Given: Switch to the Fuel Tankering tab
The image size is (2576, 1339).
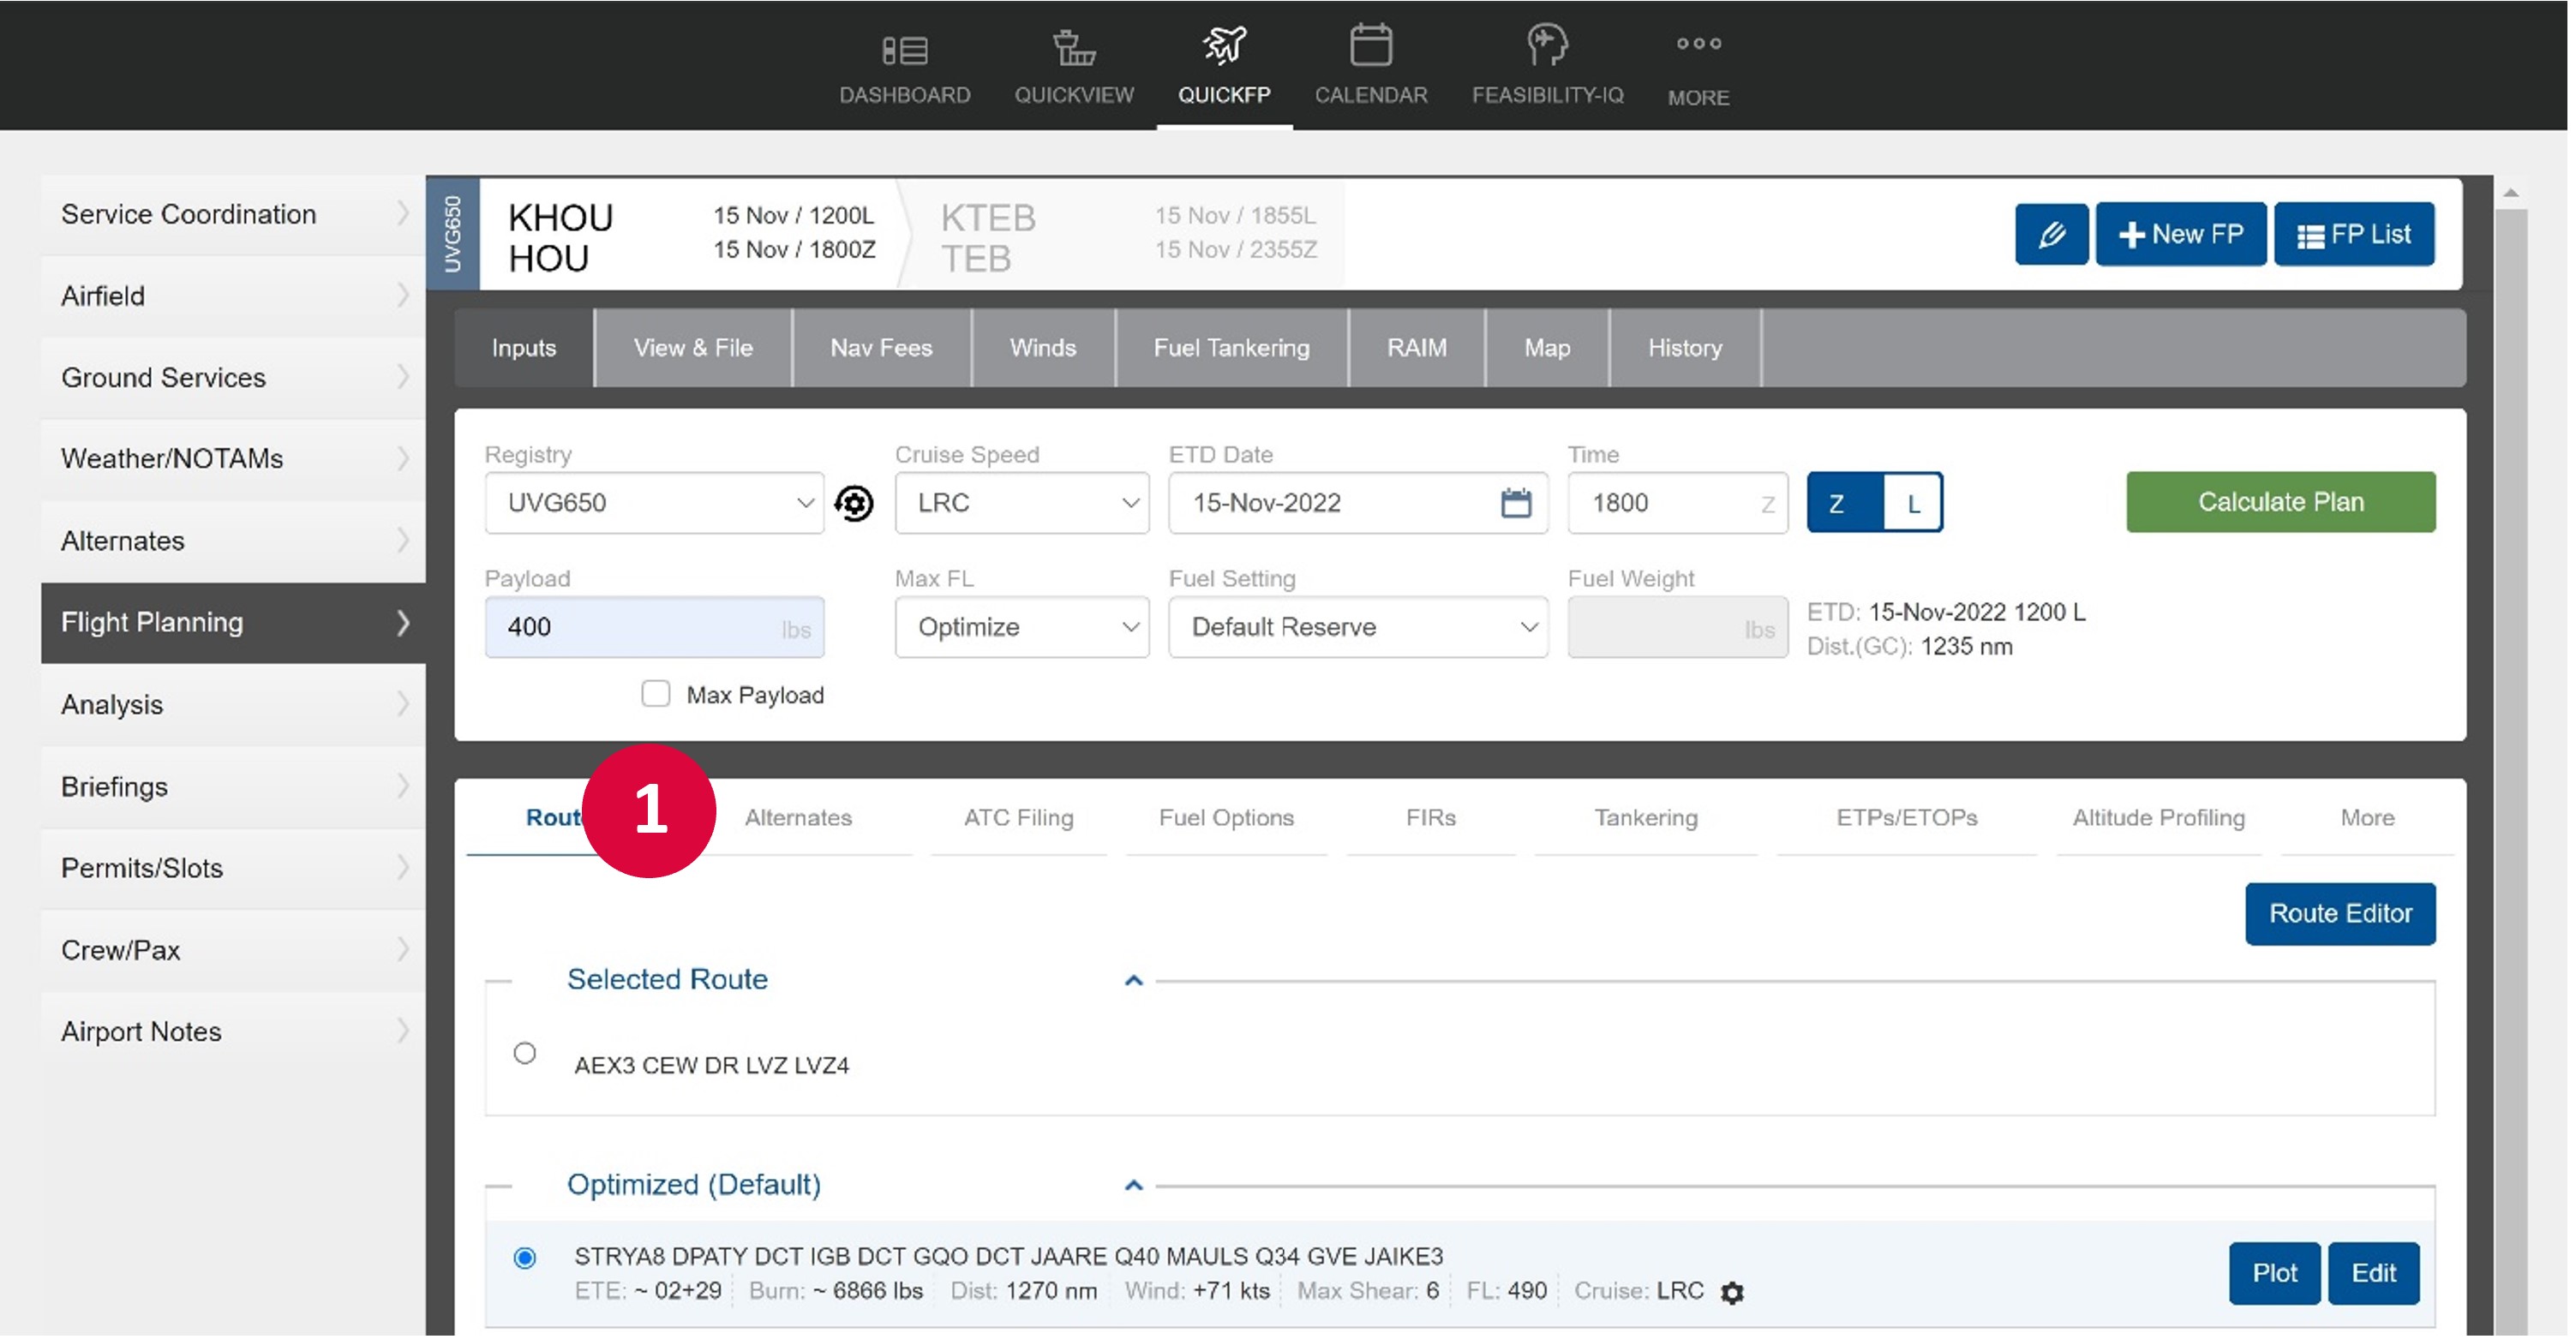Looking at the screenshot, I should point(1231,348).
